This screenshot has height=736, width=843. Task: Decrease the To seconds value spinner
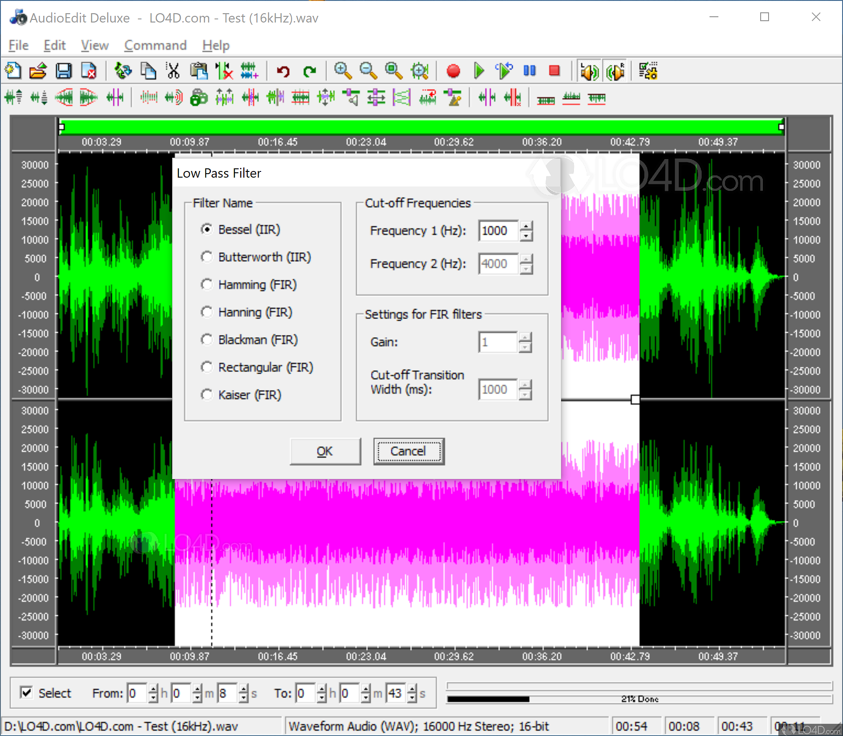coord(412,698)
